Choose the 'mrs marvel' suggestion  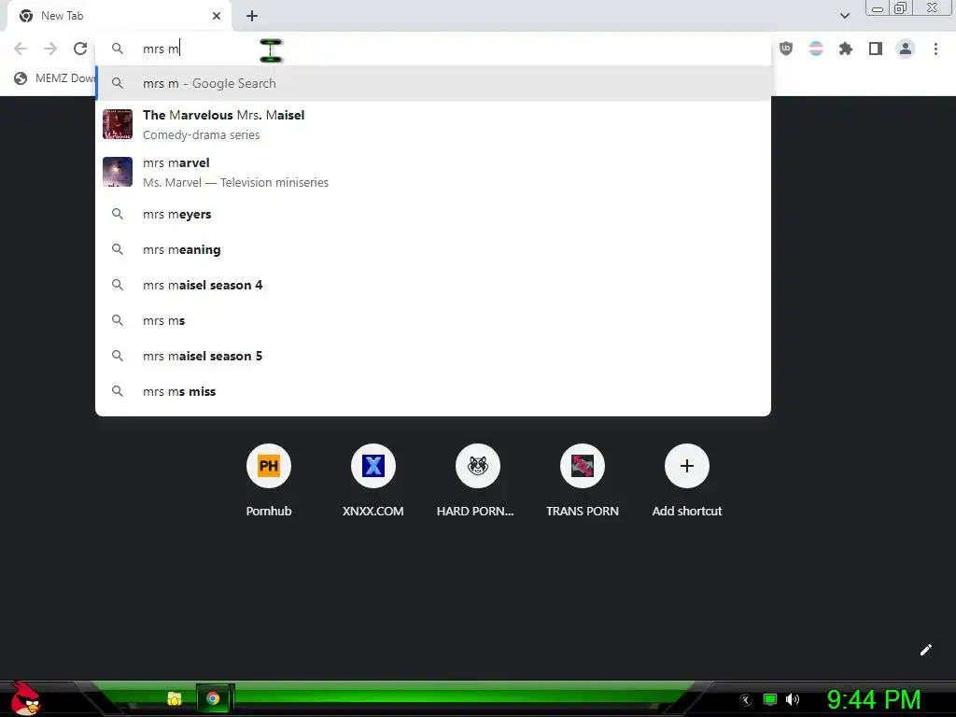coord(433,172)
